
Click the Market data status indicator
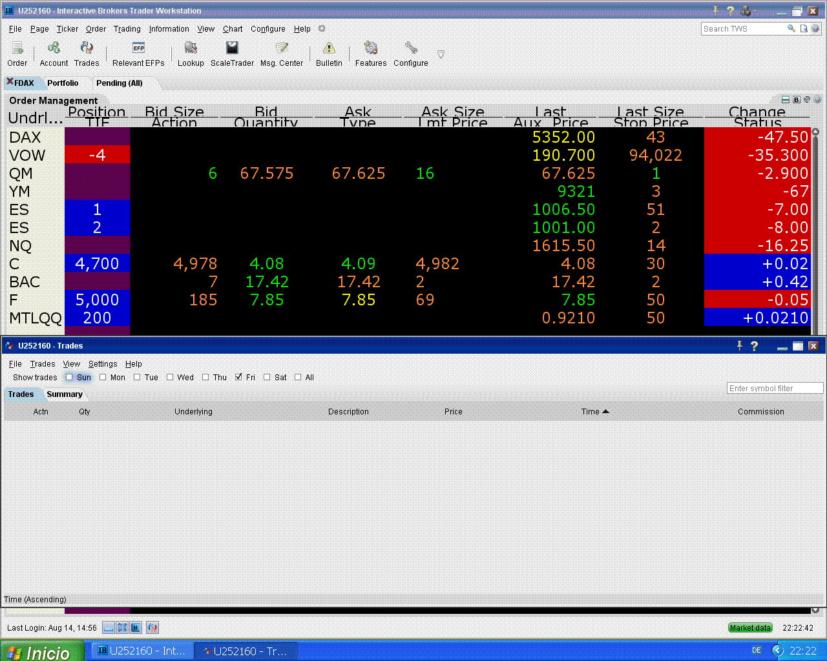tap(750, 627)
